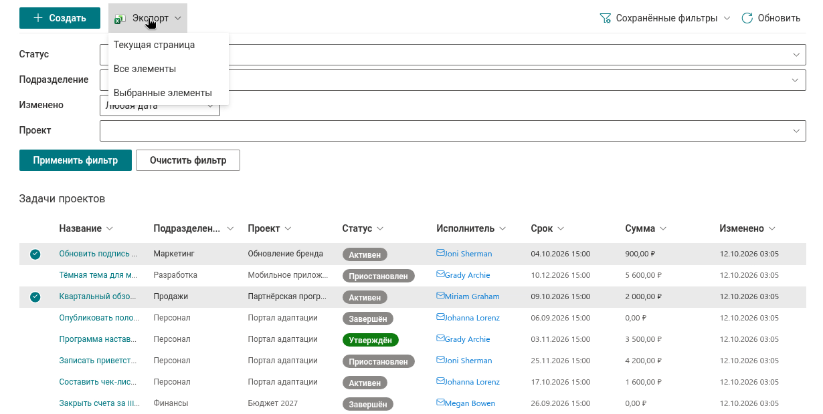Click the mail icon in the Опубликовать row
823x414 pixels.
tap(440, 317)
